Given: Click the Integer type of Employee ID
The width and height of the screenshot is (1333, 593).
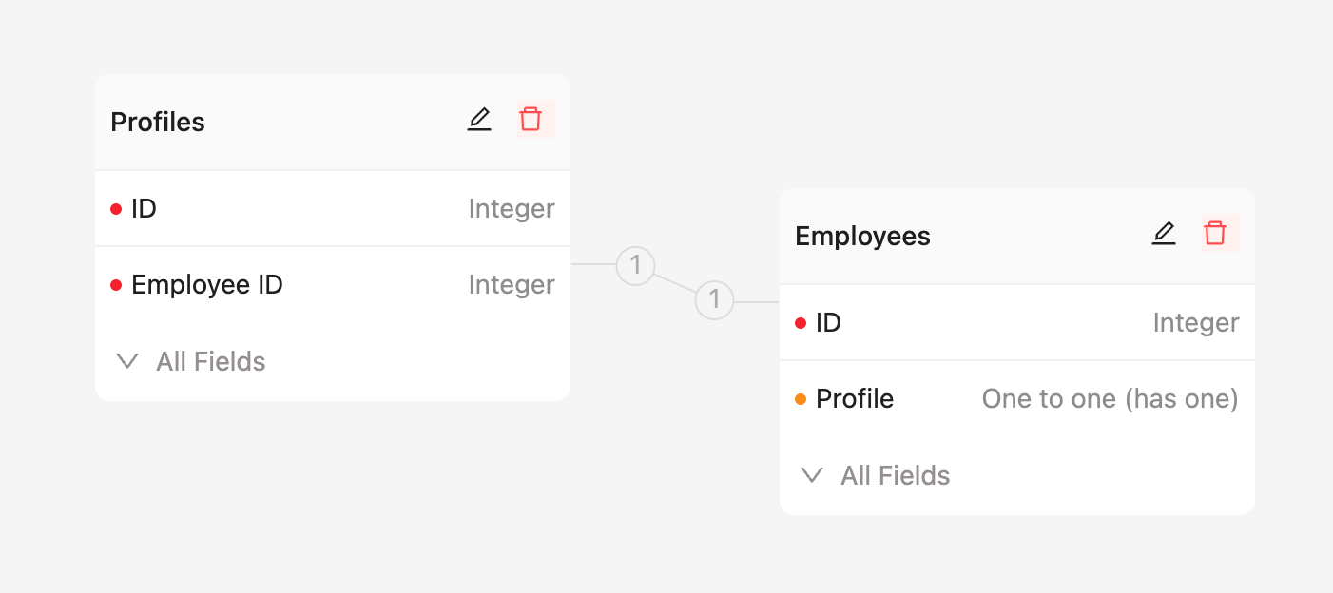Looking at the screenshot, I should click(512, 285).
